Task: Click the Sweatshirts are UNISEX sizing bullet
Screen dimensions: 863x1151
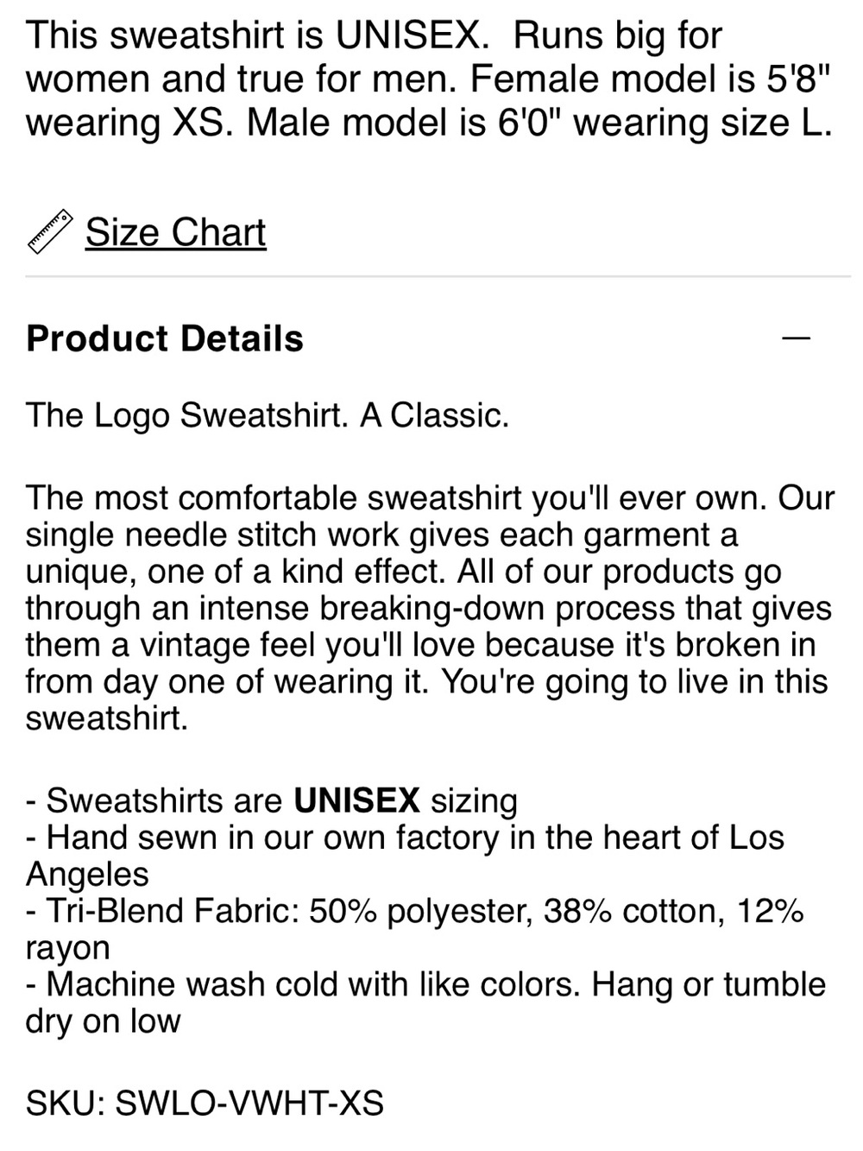Action: click(x=272, y=800)
